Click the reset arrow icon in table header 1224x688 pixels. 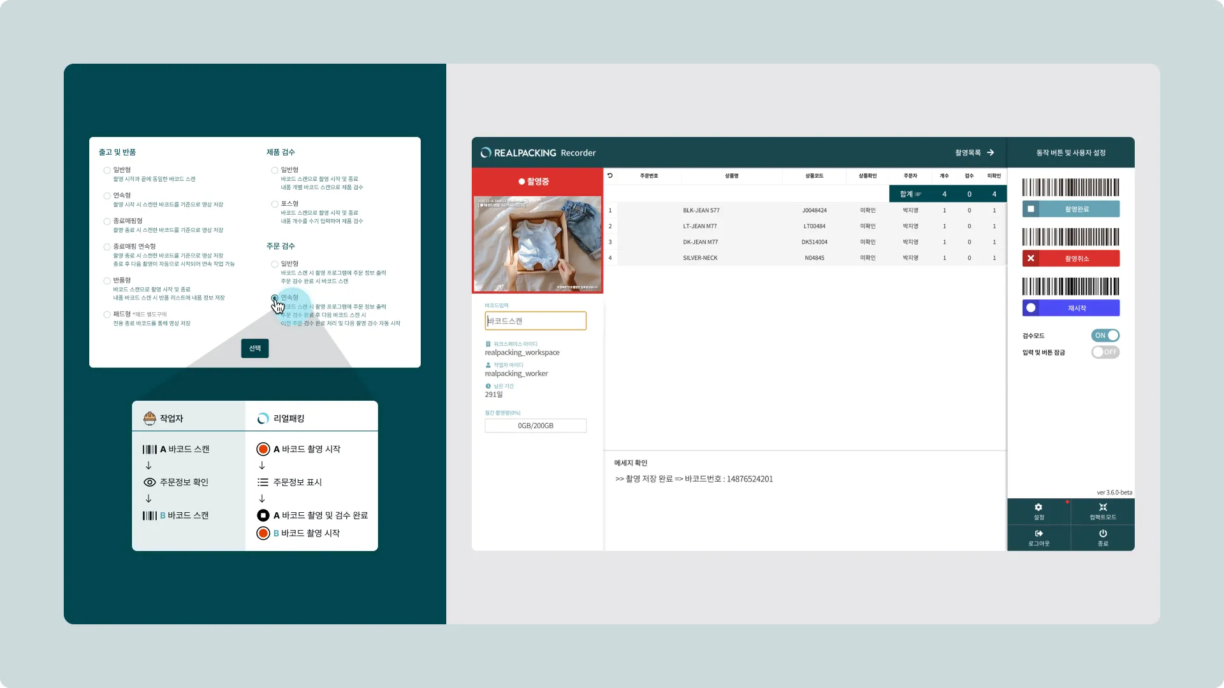pos(610,176)
